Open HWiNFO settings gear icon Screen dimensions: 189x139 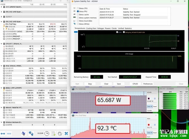60,133
